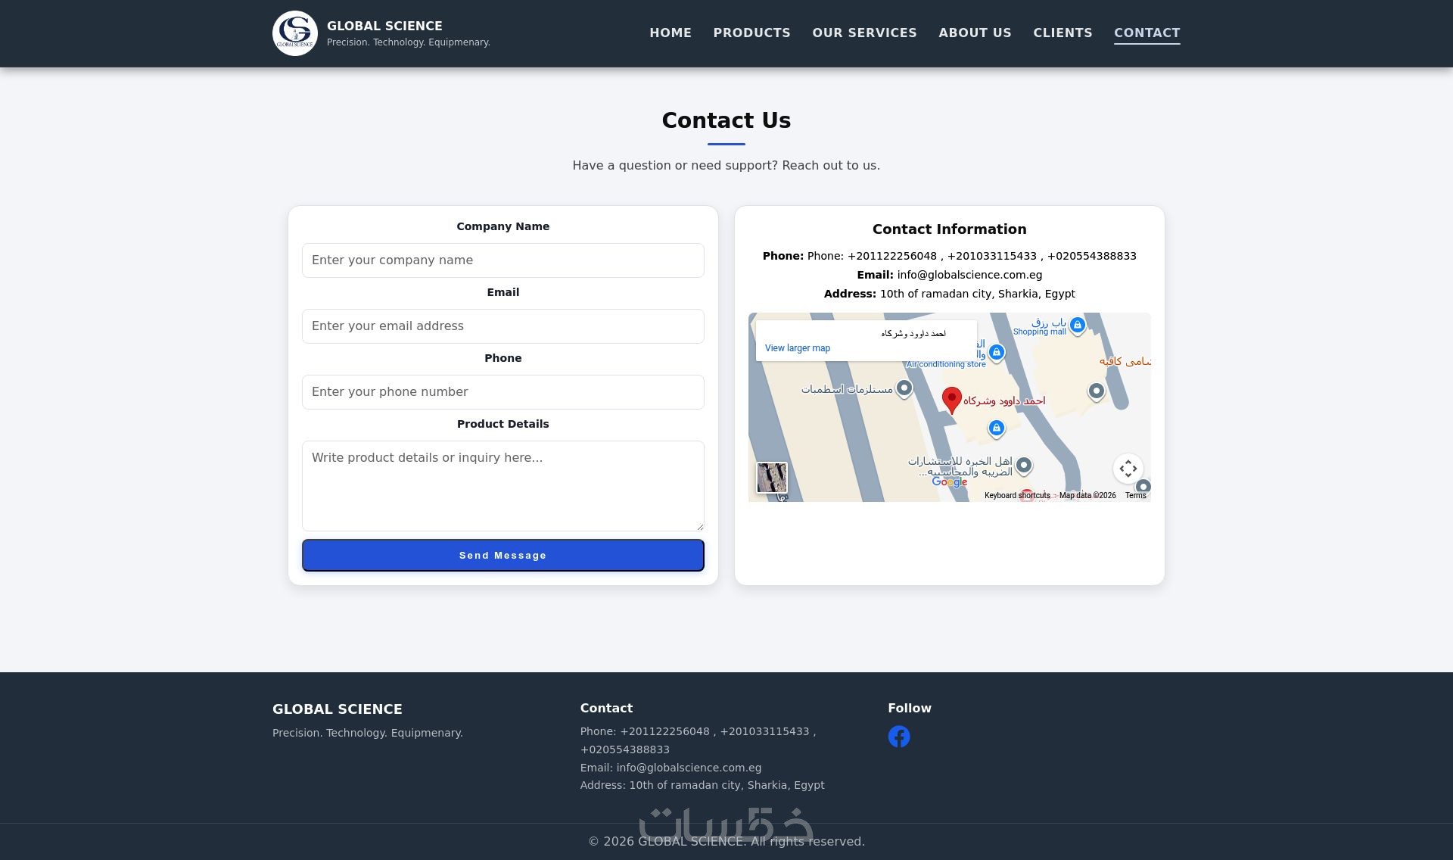
Task: Navigate to Our Services
Action: click(x=864, y=33)
